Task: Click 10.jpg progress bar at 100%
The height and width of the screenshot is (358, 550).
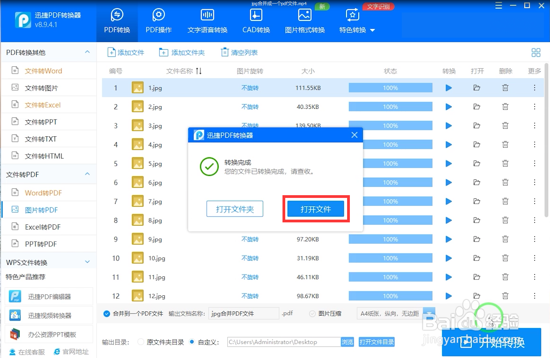Action: (x=390, y=258)
